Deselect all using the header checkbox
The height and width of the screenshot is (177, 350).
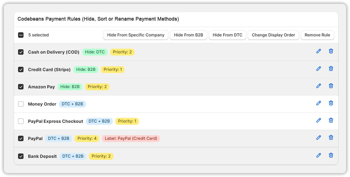point(21,35)
